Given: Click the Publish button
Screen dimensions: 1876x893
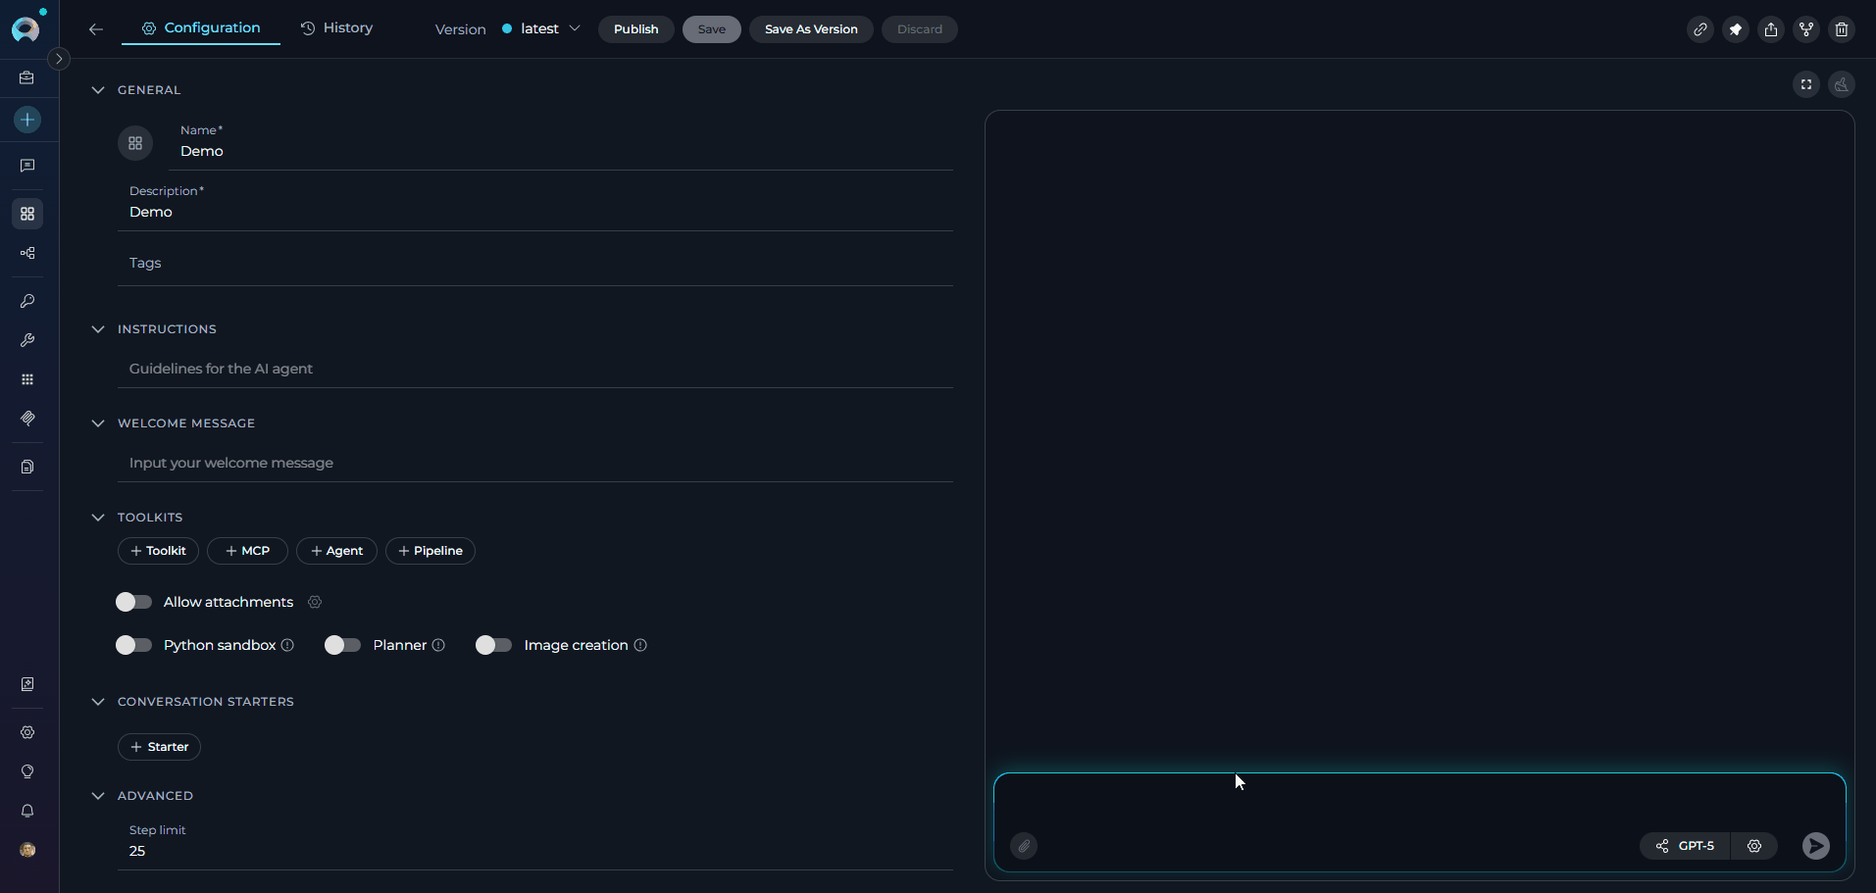Looking at the screenshot, I should coord(635,29).
